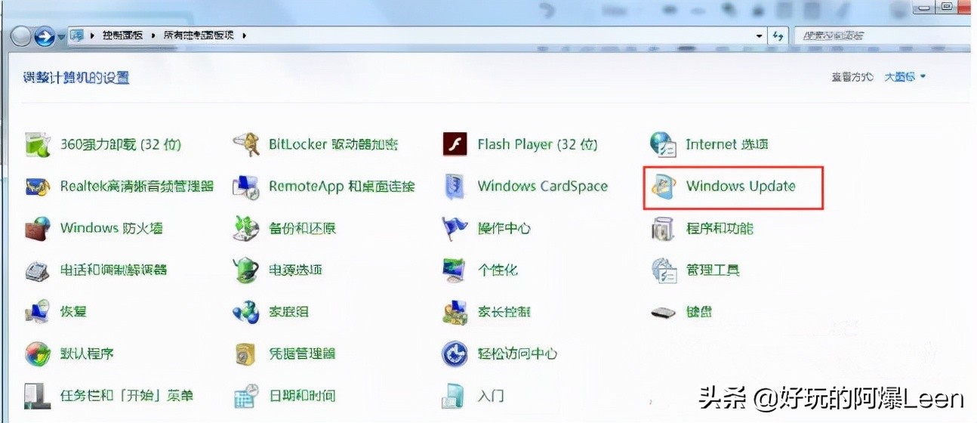Open BitLocker 驱动器加密 icon
This screenshot has width=977, height=423.
[246, 144]
